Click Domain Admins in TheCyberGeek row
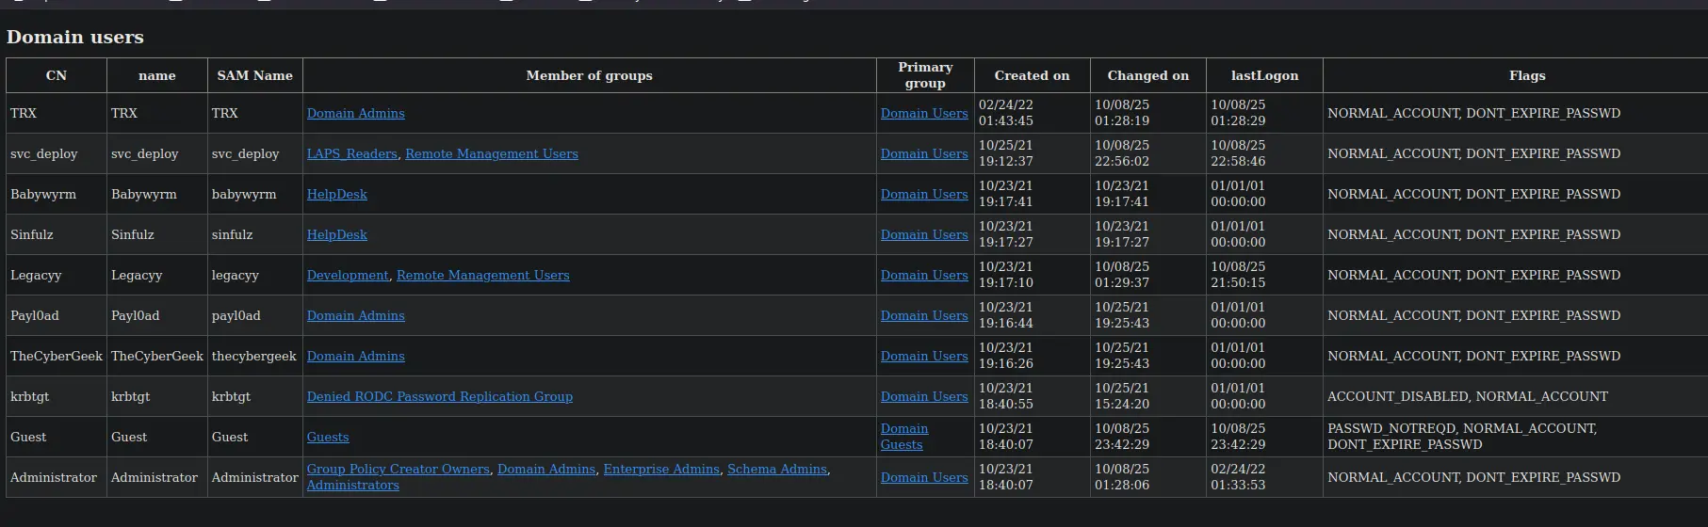The height and width of the screenshot is (527, 1708). coord(355,356)
